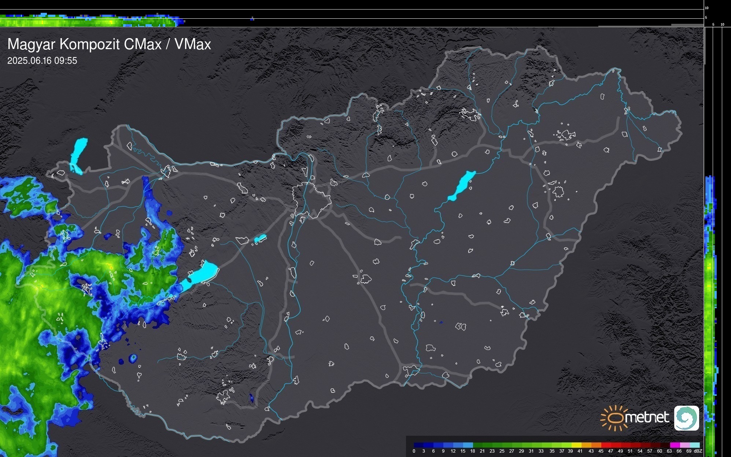
Task: Select the magenta 63 dBZ legend swatch
Action: pos(675,445)
